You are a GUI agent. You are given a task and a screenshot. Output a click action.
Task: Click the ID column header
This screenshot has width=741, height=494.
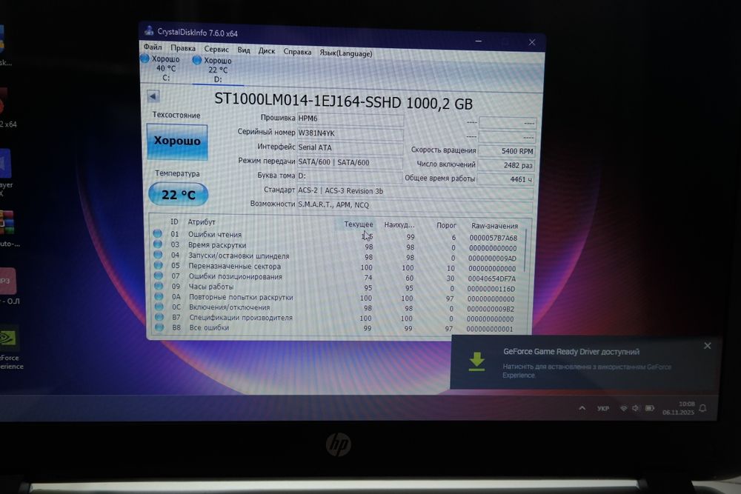174,221
